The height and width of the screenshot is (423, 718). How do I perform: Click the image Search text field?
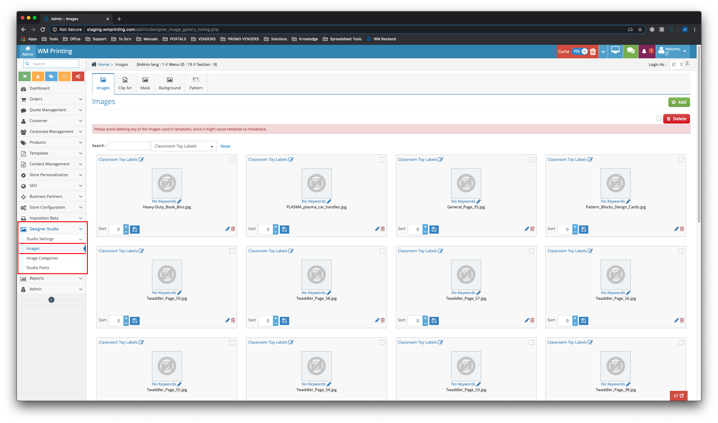(x=128, y=146)
